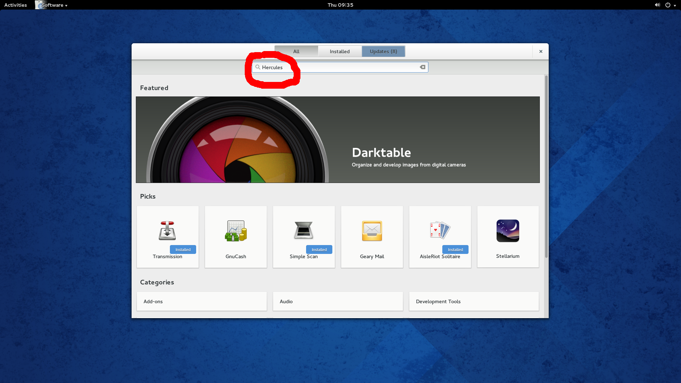Screen dimensions: 681x383
Task: Open the AisleRiot Solitaire cards icon
Action: coord(440,231)
